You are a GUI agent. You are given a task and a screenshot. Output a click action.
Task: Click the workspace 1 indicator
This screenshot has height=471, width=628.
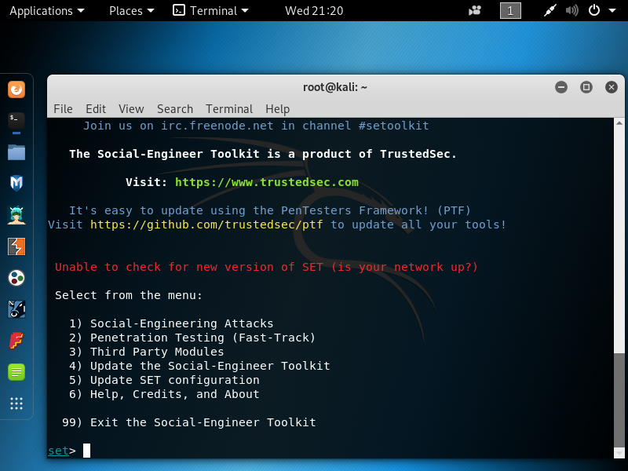pos(510,10)
